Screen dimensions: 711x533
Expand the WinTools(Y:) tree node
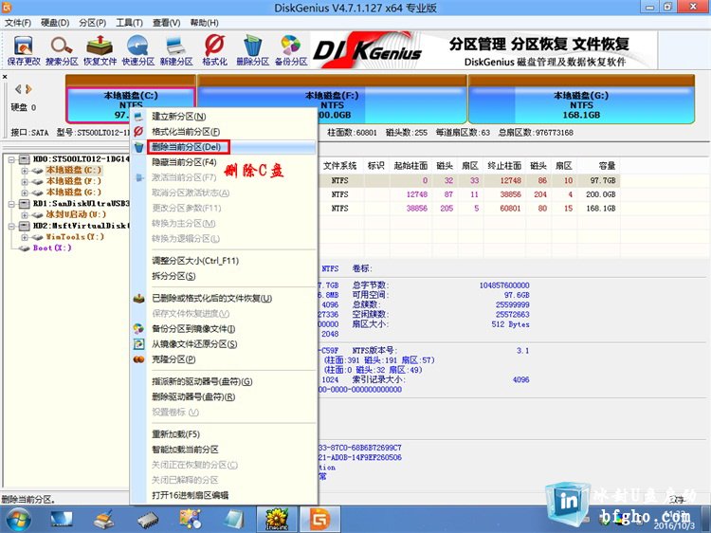click(x=25, y=237)
